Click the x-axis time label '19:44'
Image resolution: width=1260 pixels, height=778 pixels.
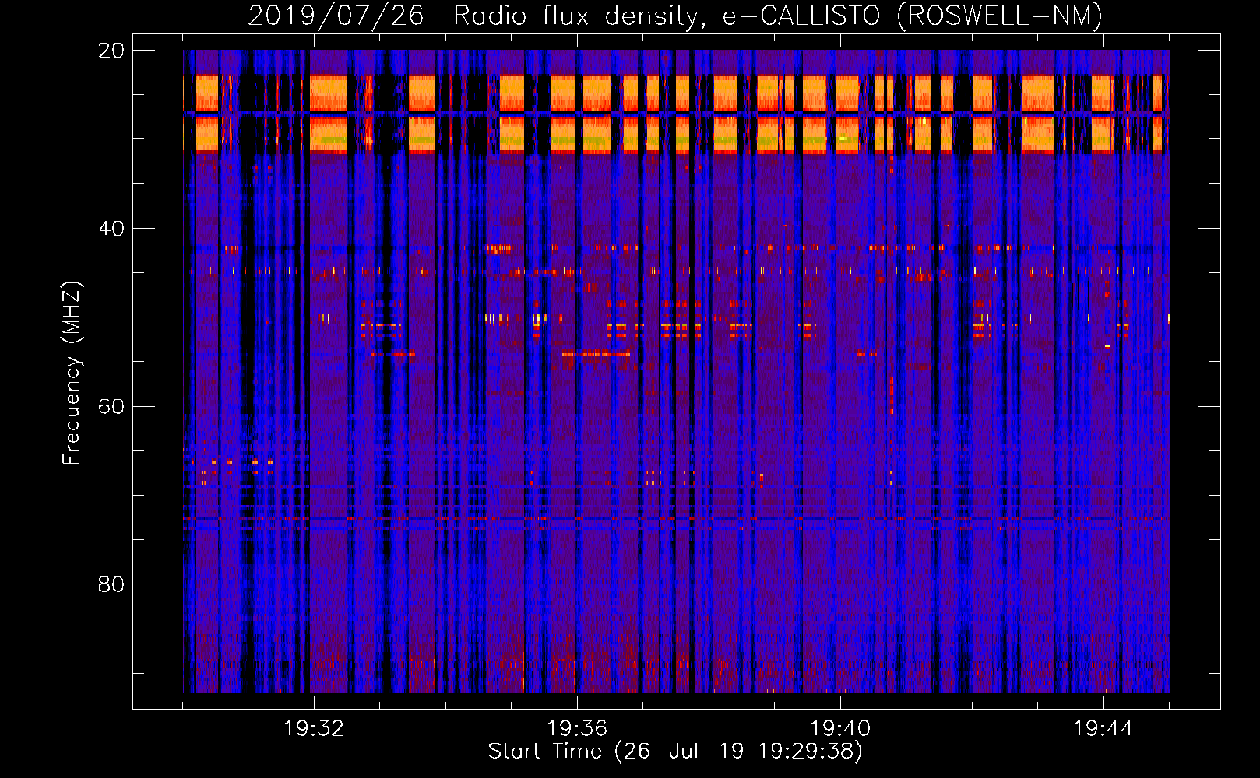(x=1103, y=729)
